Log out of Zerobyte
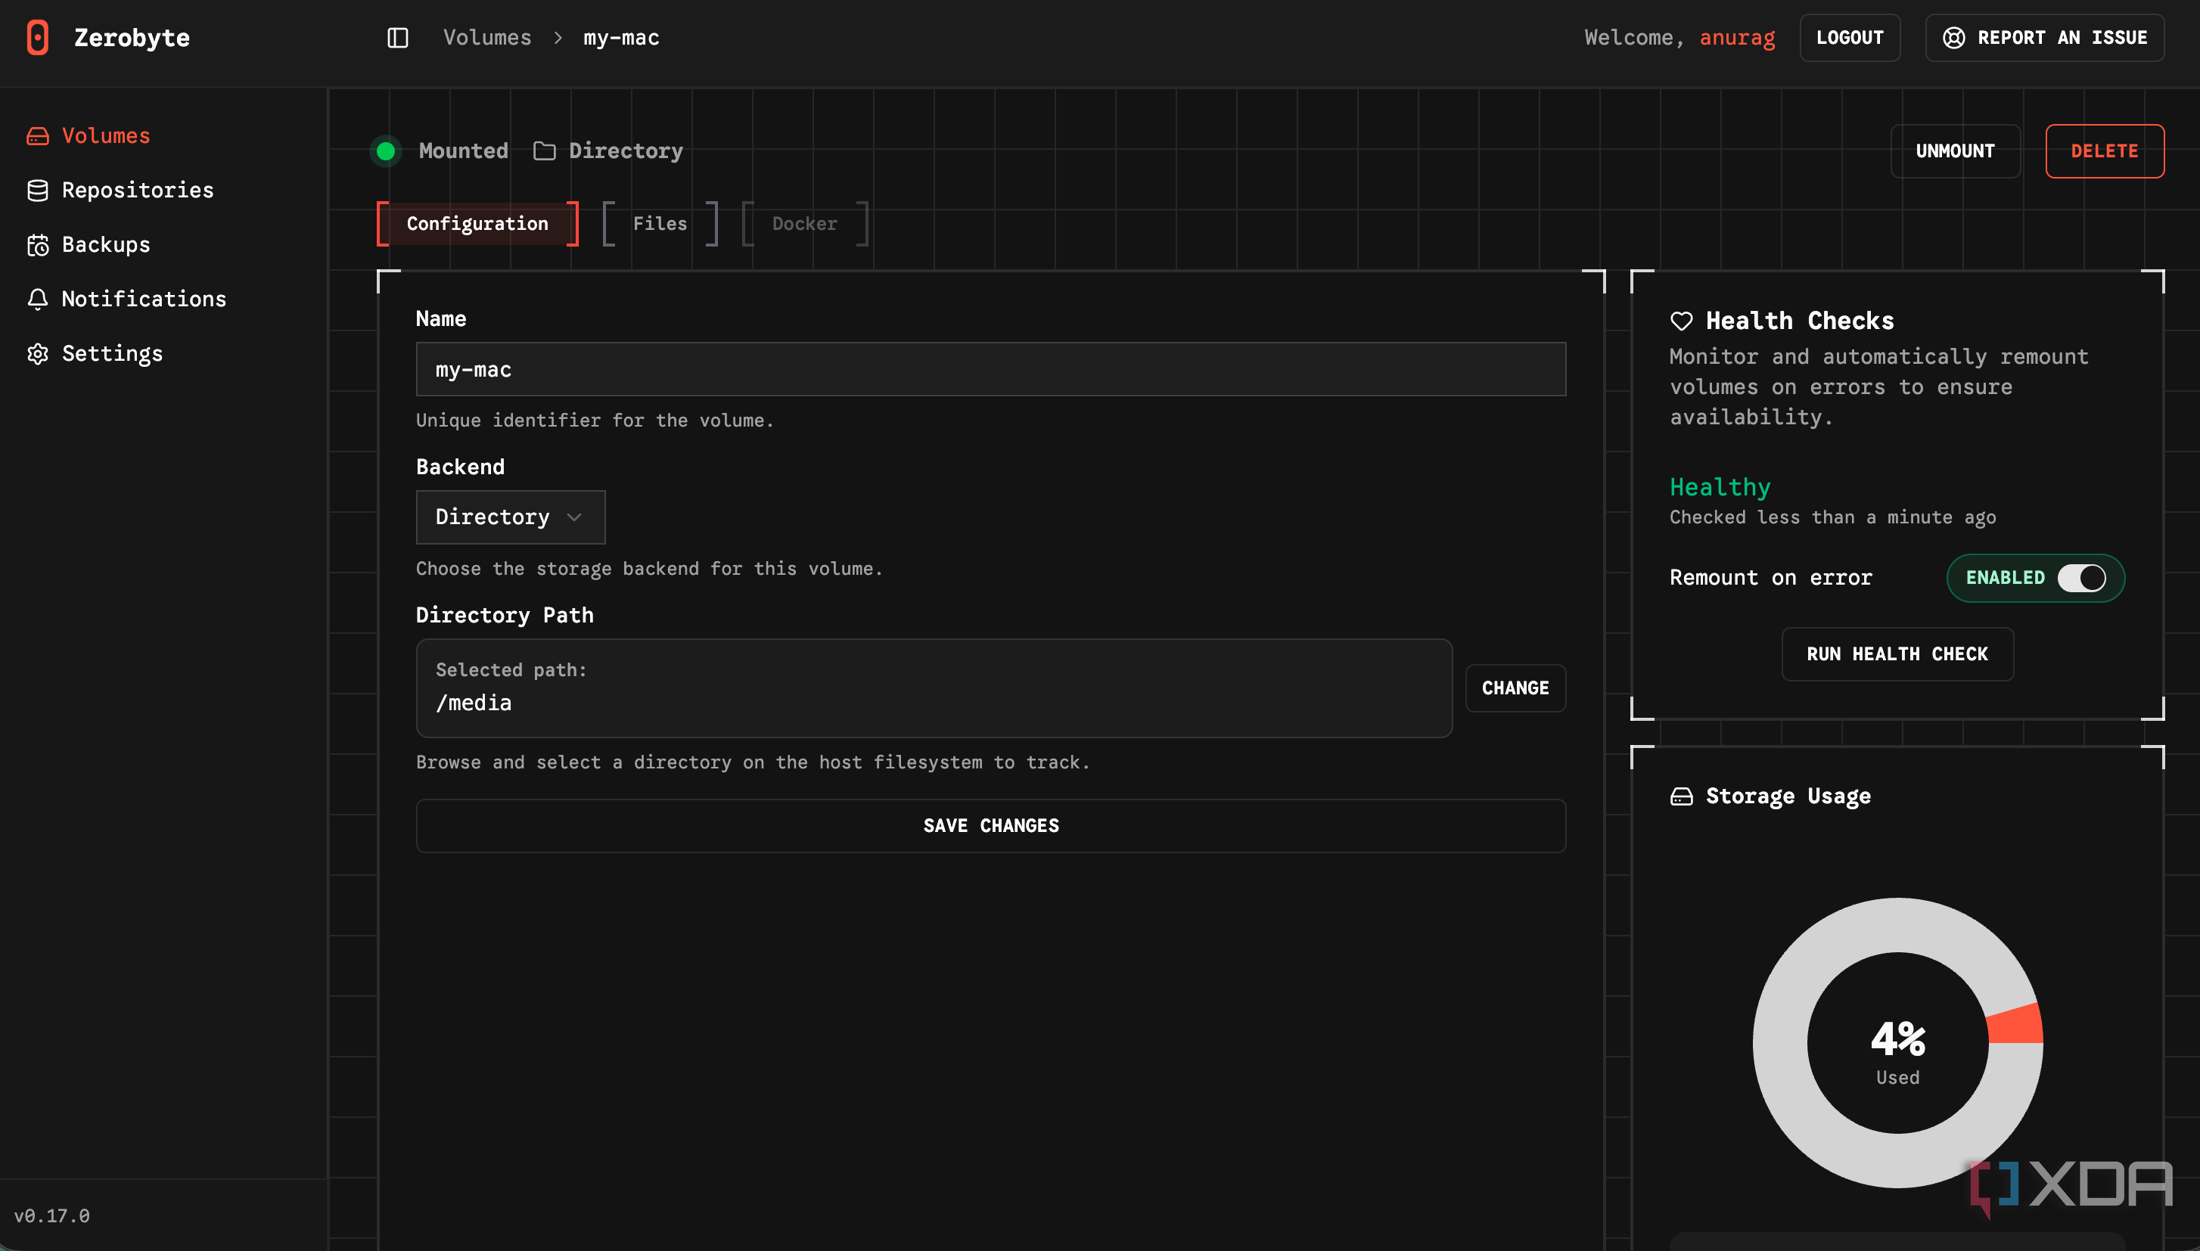Viewport: 2200px width, 1251px height. (1850, 38)
